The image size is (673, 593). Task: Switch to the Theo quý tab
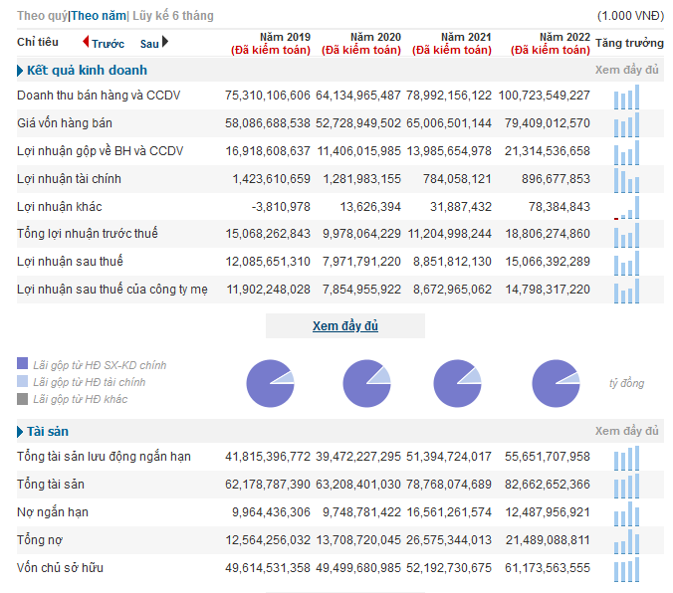coord(42,16)
